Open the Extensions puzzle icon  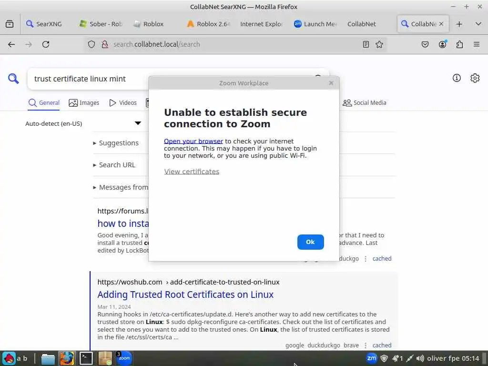click(x=459, y=44)
